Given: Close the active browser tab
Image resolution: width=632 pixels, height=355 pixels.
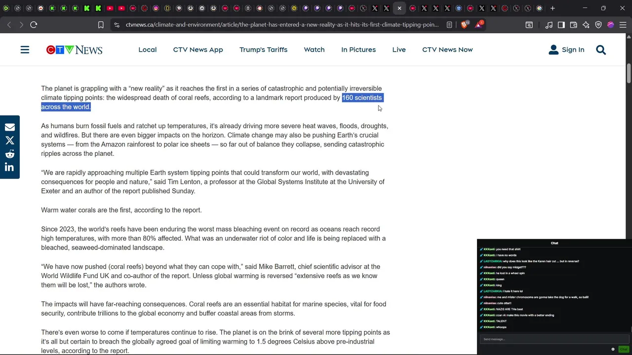Looking at the screenshot, I should 399,8.
